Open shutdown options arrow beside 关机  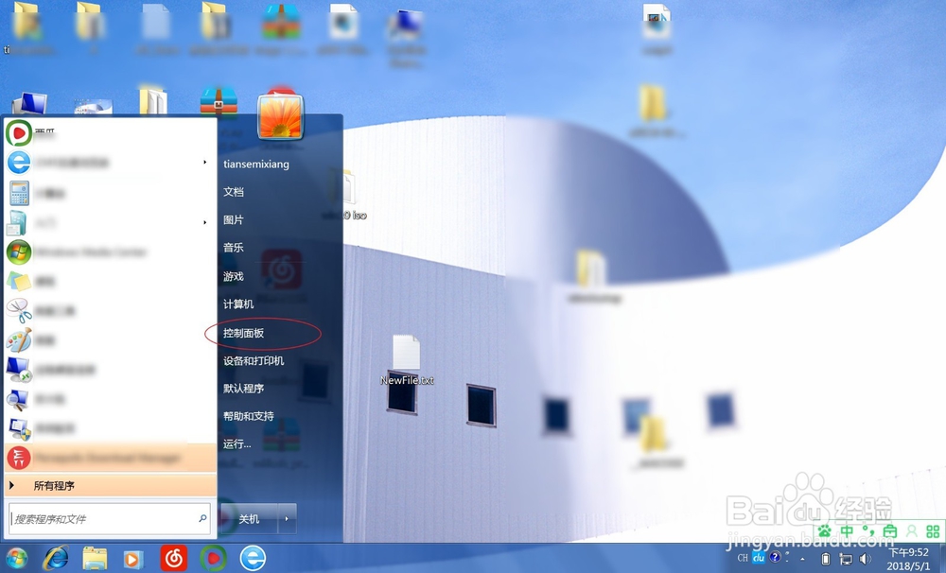[x=287, y=519]
